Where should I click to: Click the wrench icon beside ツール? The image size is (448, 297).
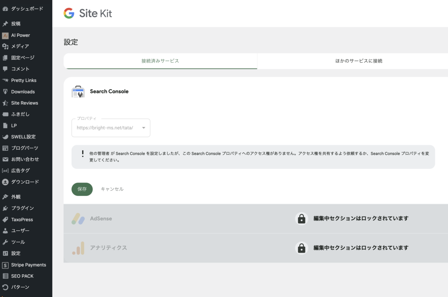tap(5, 242)
